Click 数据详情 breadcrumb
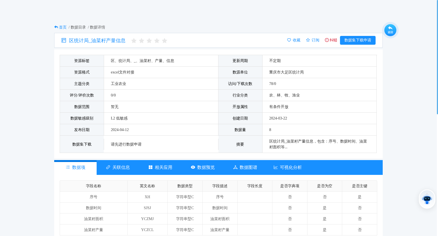Screen dimensions: 438x236 point(97,27)
